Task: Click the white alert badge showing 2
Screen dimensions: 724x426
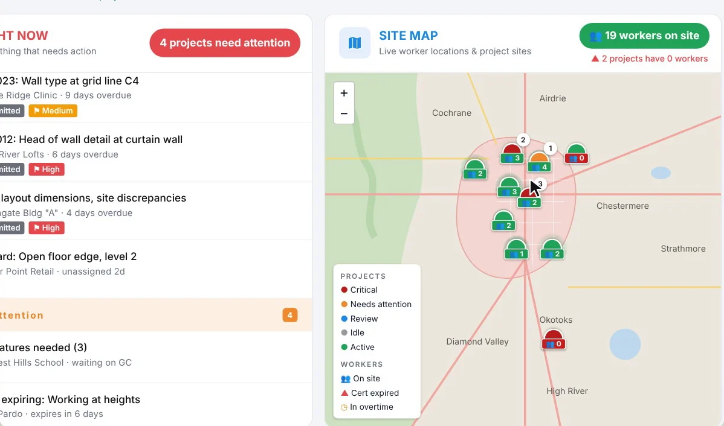Action: pos(523,140)
